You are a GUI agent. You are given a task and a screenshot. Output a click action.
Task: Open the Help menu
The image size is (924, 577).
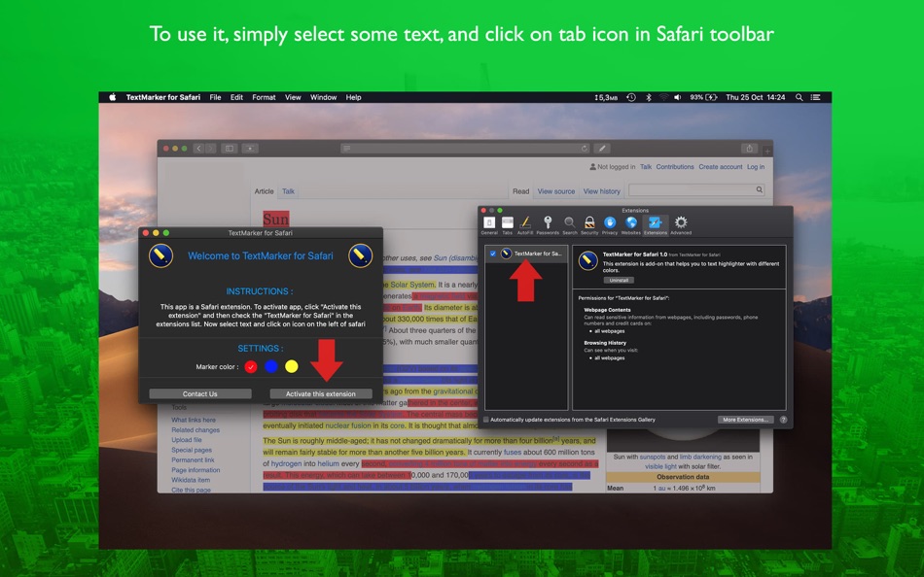click(x=353, y=97)
